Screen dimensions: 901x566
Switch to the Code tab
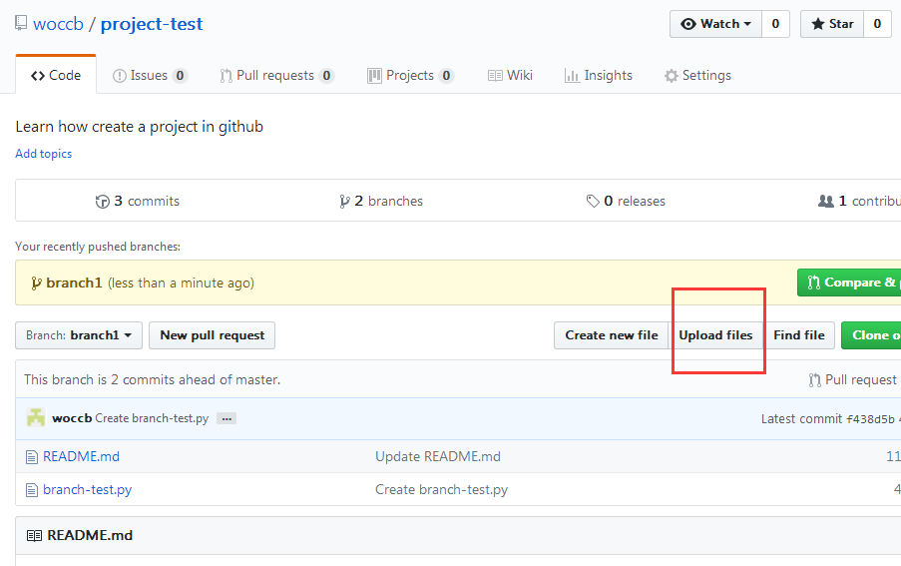coord(56,75)
